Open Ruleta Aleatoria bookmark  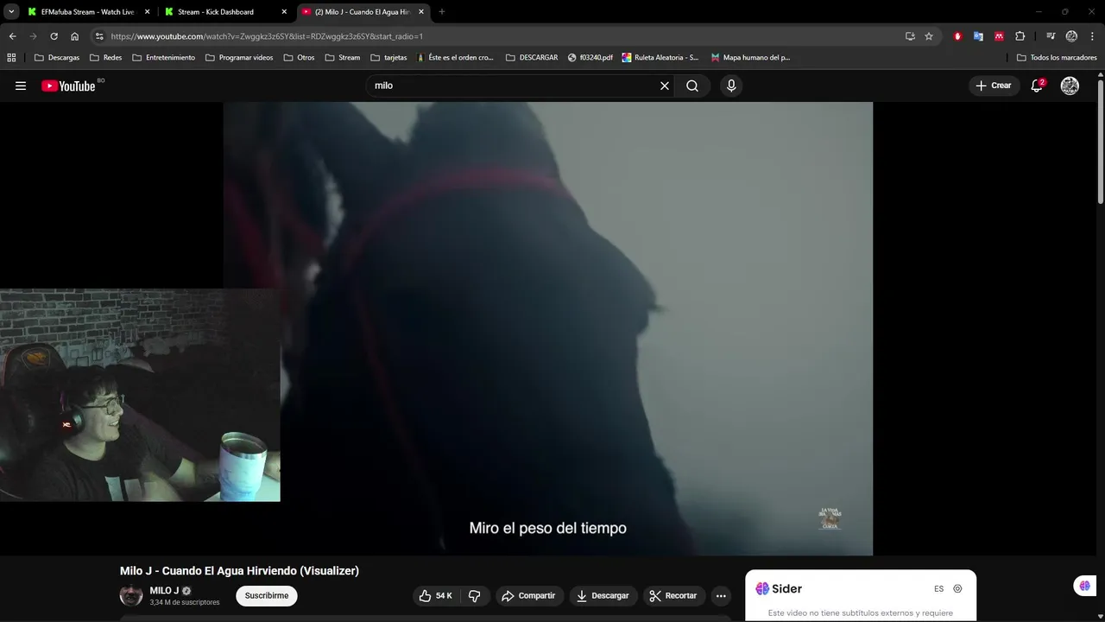[660, 58]
